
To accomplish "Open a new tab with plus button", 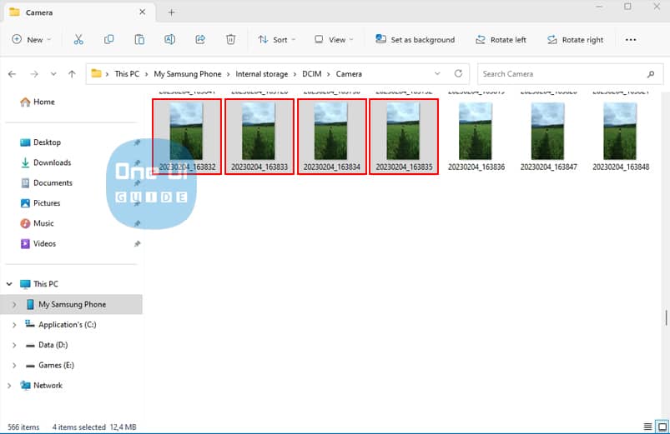I will (x=172, y=12).
